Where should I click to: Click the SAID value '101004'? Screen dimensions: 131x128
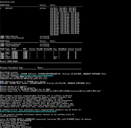[x=15, y=57]
